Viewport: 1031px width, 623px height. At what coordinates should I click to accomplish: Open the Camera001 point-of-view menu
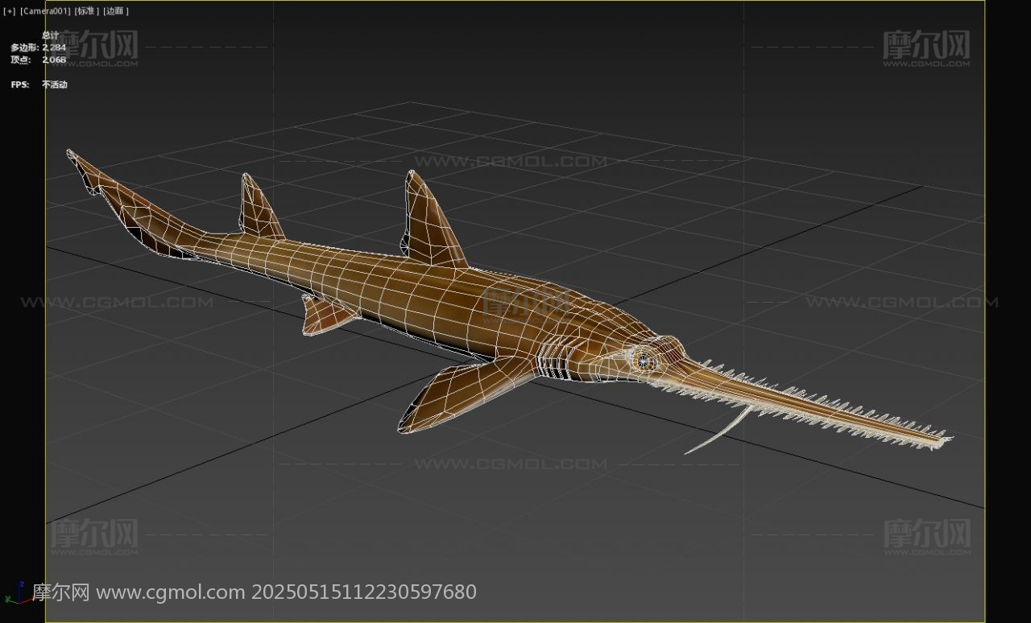(45, 11)
